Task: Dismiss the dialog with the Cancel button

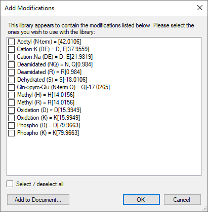Action: [182, 200]
